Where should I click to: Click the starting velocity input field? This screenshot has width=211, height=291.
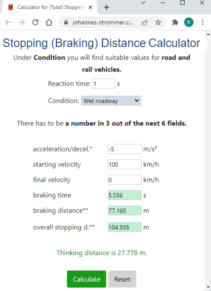coord(125,164)
